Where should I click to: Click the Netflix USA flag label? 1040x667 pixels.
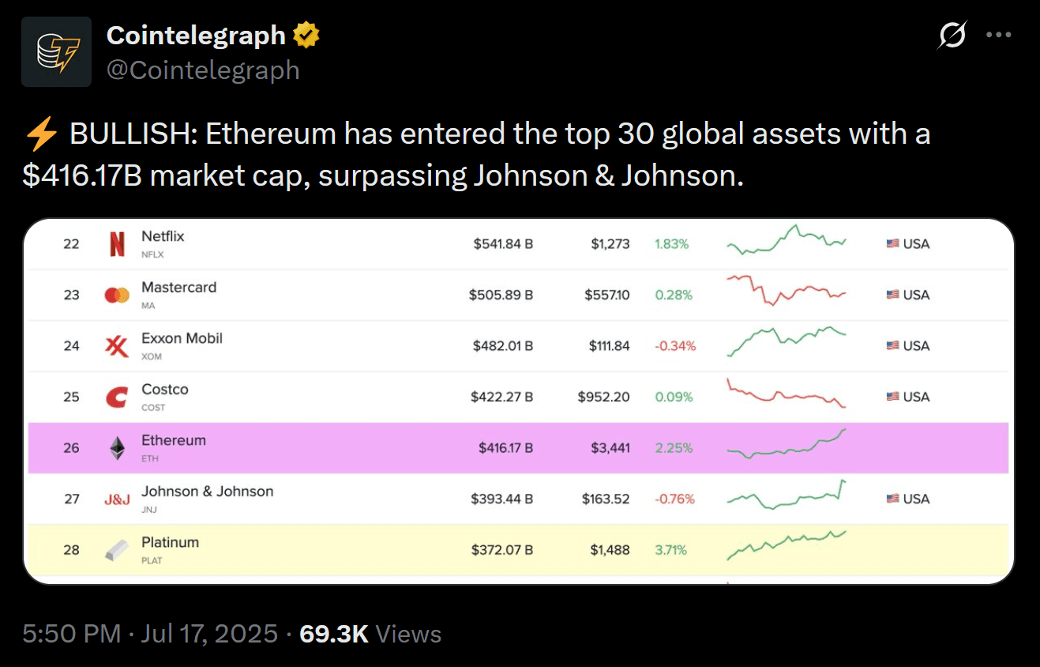click(x=908, y=244)
